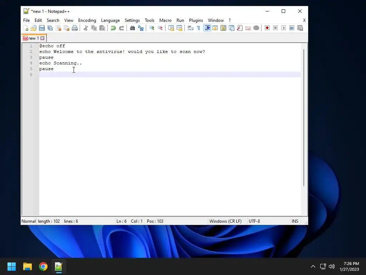
Task: Click the Save All toolbar icon
Action: pyautogui.click(x=50, y=28)
